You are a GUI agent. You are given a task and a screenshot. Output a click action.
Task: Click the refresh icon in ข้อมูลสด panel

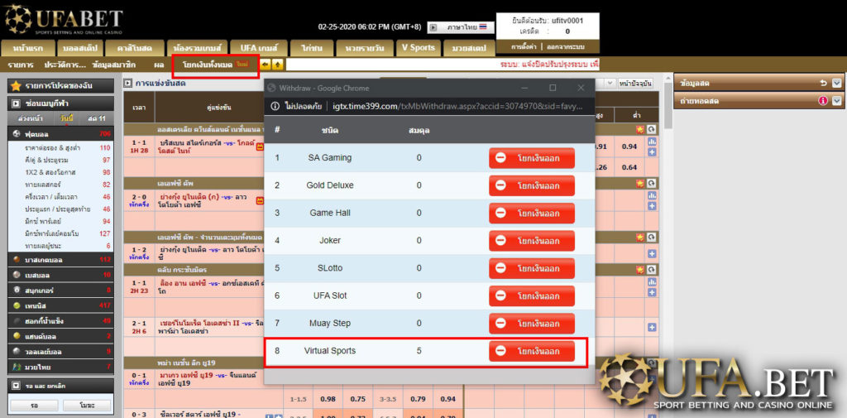tap(823, 84)
